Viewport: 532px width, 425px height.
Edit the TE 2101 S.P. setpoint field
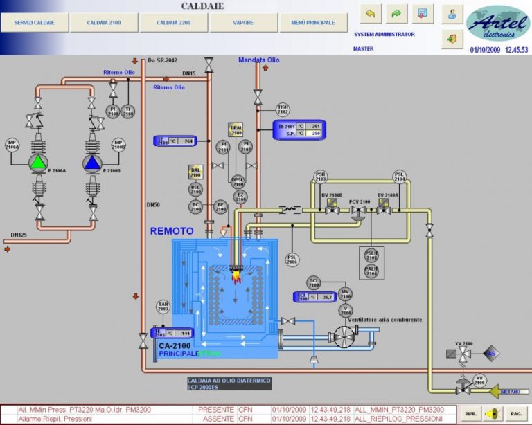click(x=313, y=134)
